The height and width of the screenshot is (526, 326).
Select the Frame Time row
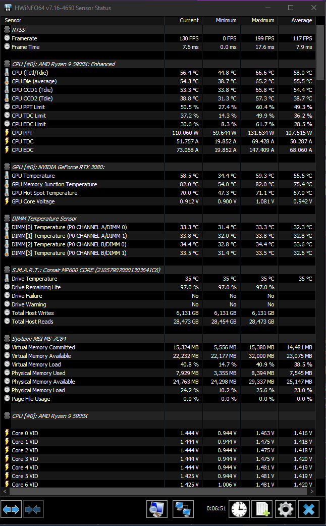[x=158, y=47]
